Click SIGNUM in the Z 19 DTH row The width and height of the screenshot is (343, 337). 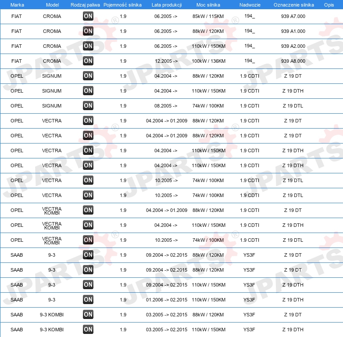[x=52, y=91]
